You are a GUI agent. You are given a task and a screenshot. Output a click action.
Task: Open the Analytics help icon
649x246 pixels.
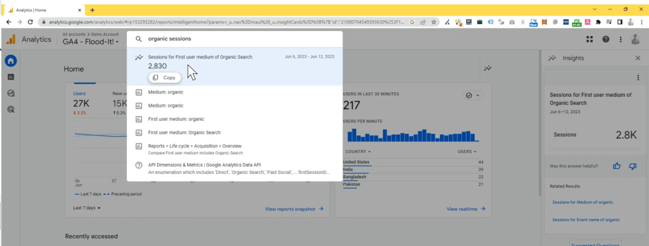(x=605, y=39)
